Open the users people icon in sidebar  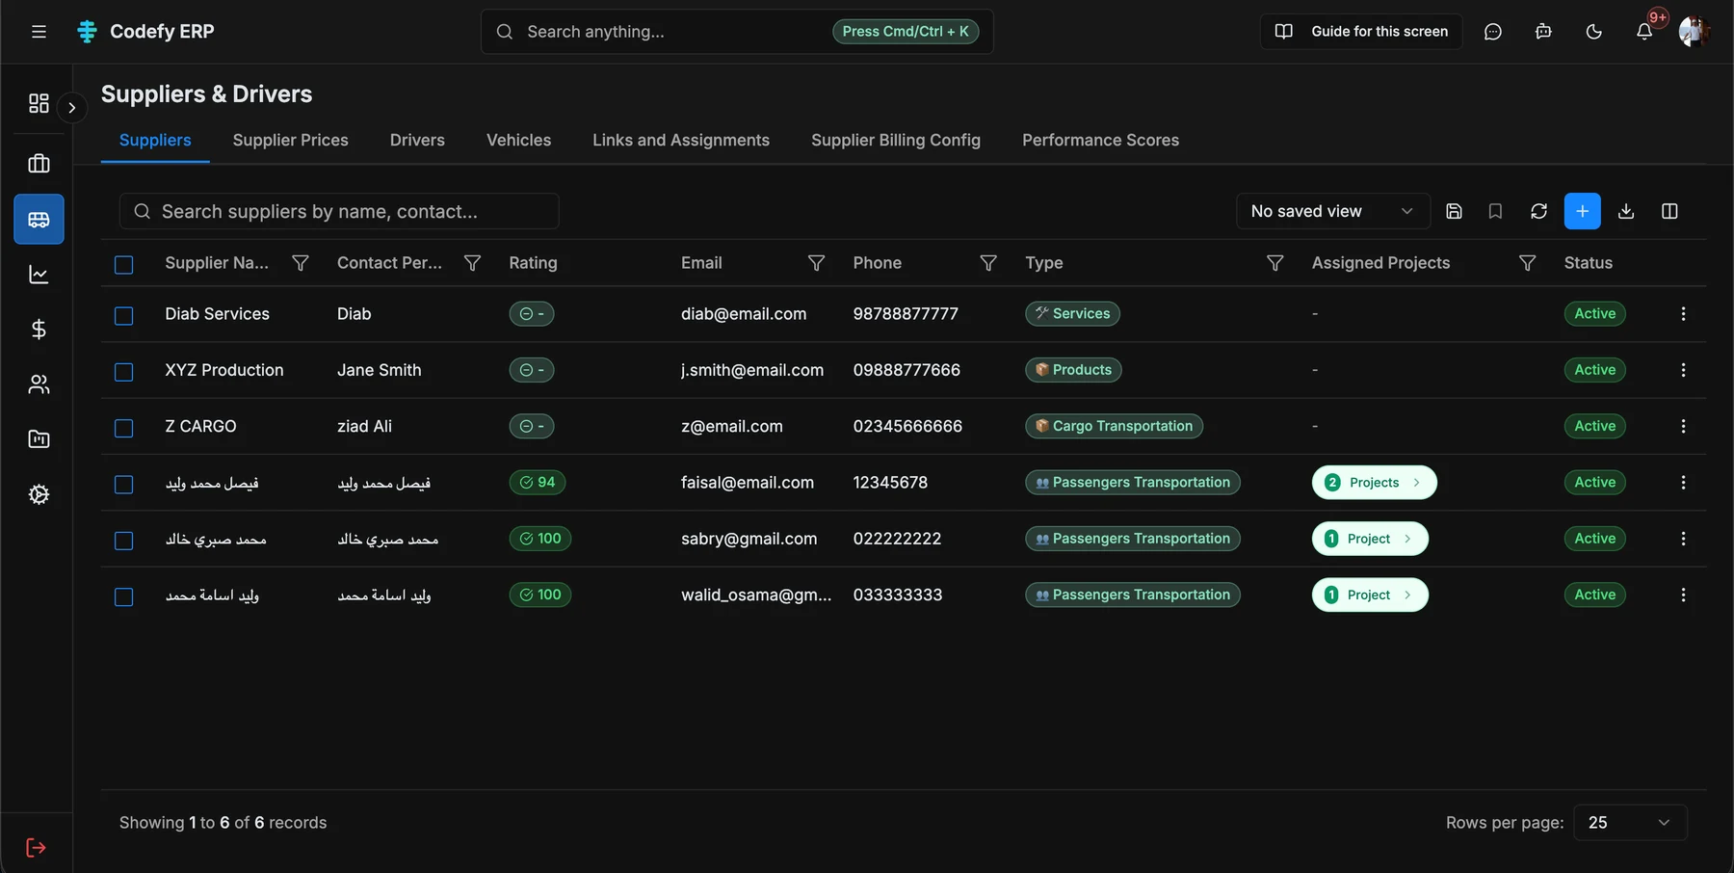(x=39, y=384)
